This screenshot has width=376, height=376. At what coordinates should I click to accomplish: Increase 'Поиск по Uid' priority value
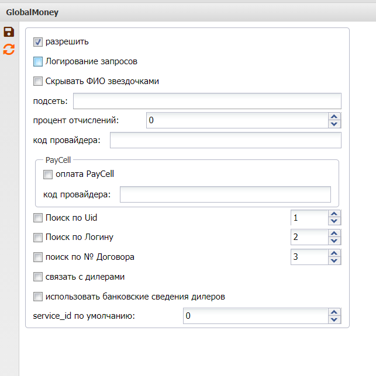334,214
